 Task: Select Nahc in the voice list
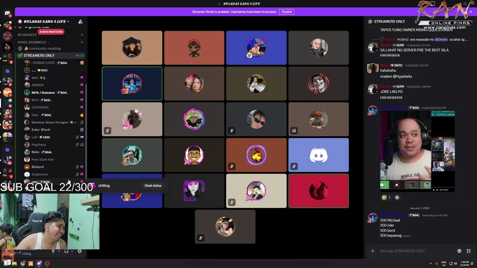pyautogui.click(x=54, y=152)
